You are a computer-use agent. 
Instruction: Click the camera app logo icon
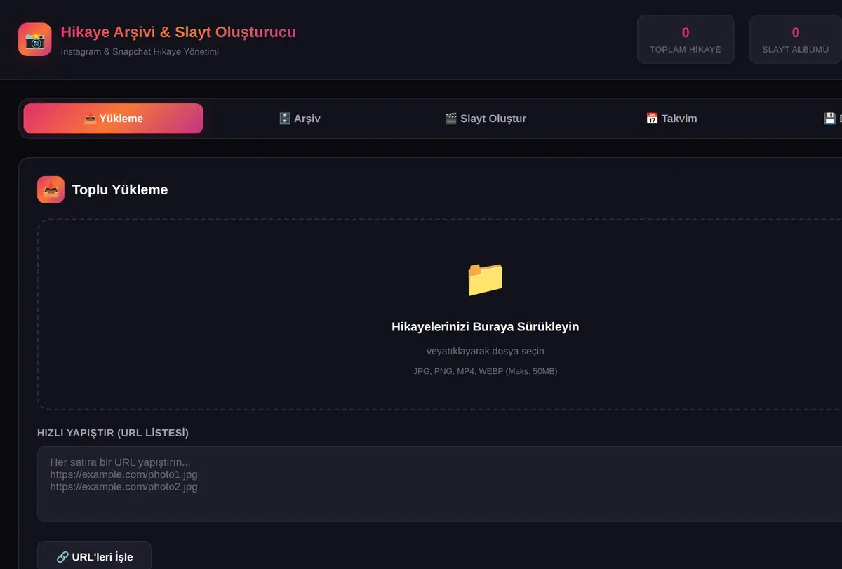coord(35,39)
